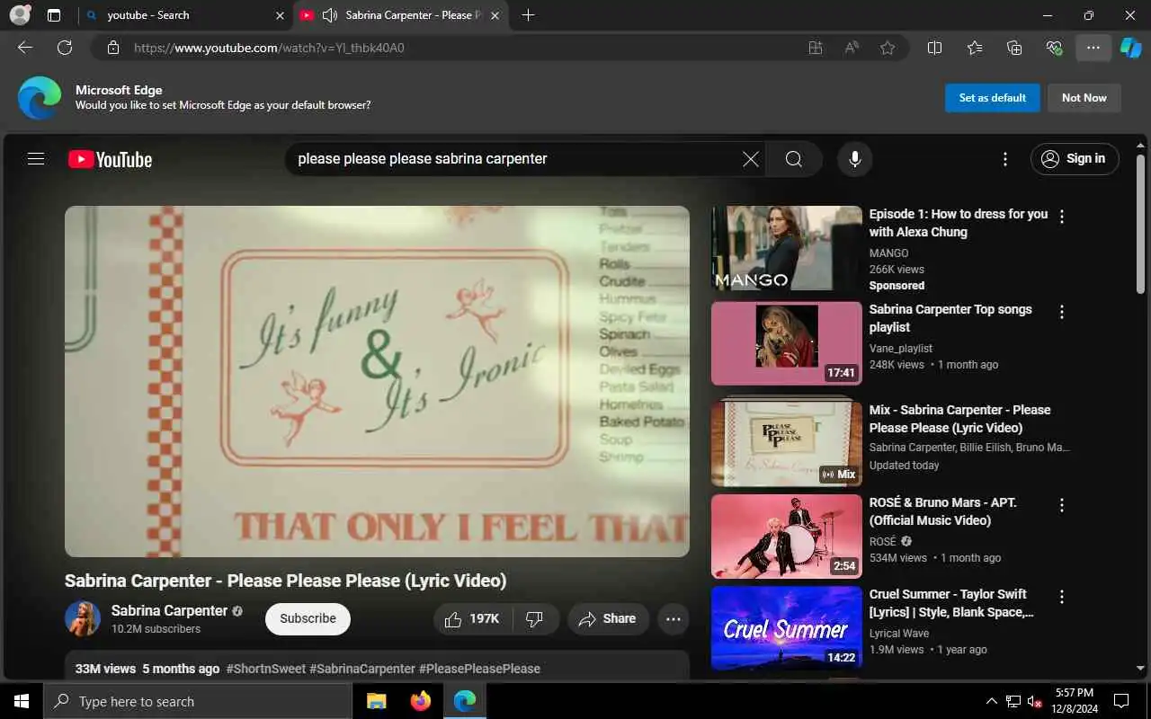Open options for Sabrina Carpenter Top songs playlist
1151x719 pixels.
coord(1062,312)
